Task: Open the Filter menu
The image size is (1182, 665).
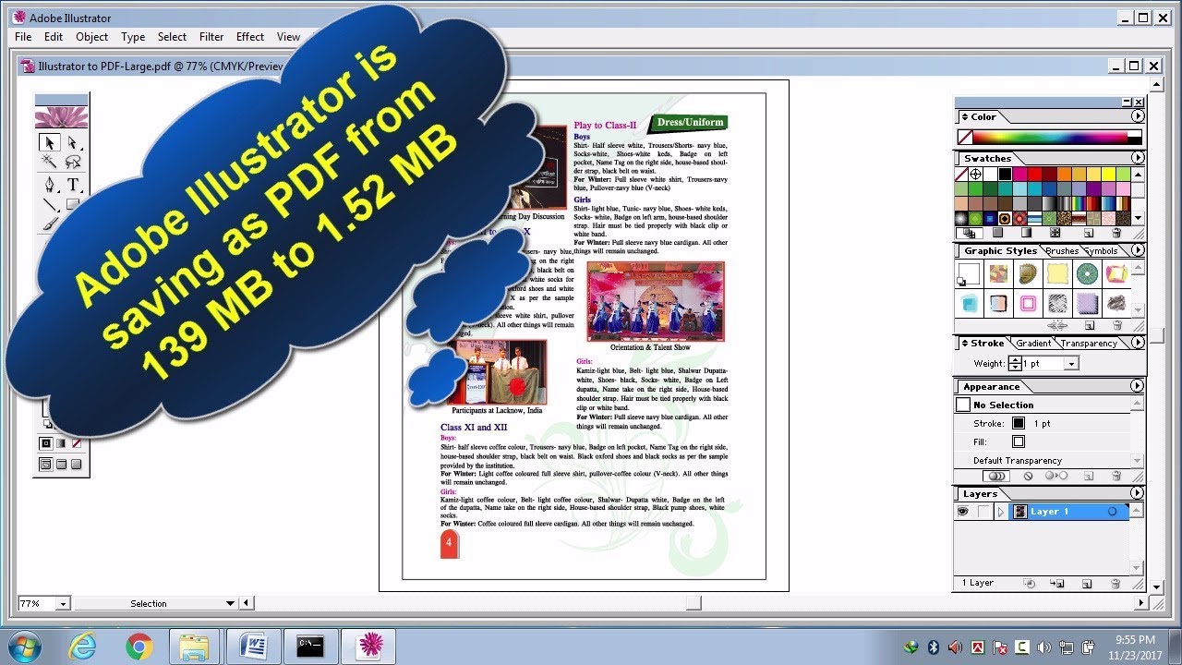Action: (211, 37)
